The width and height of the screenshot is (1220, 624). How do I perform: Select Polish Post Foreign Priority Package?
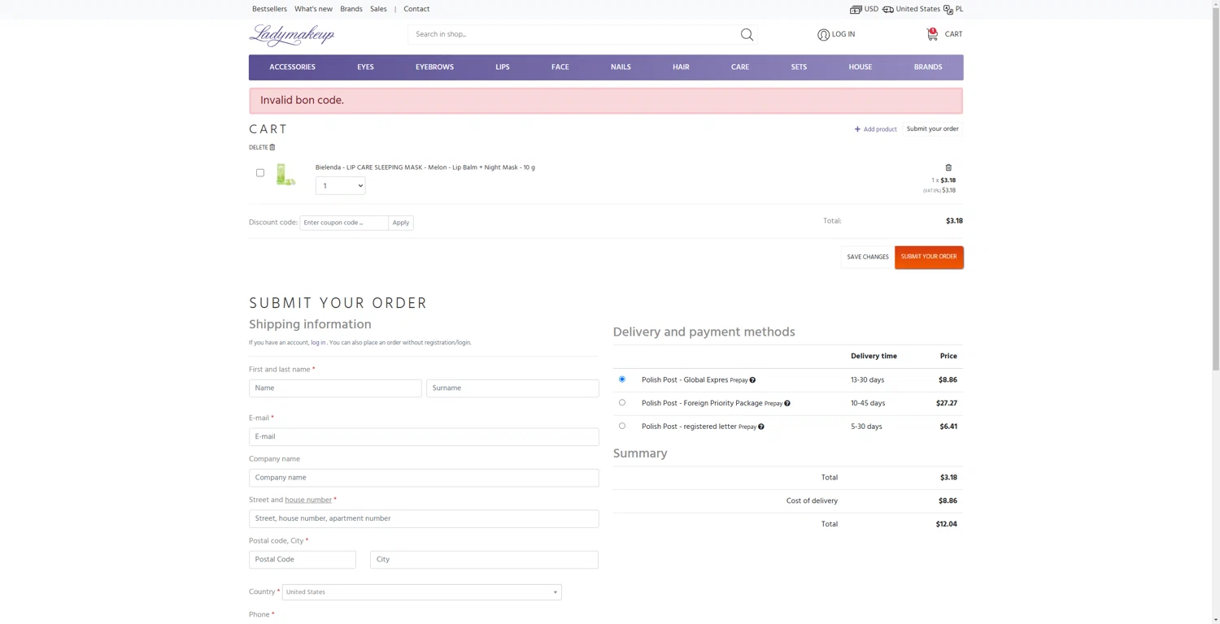pos(622,402)
